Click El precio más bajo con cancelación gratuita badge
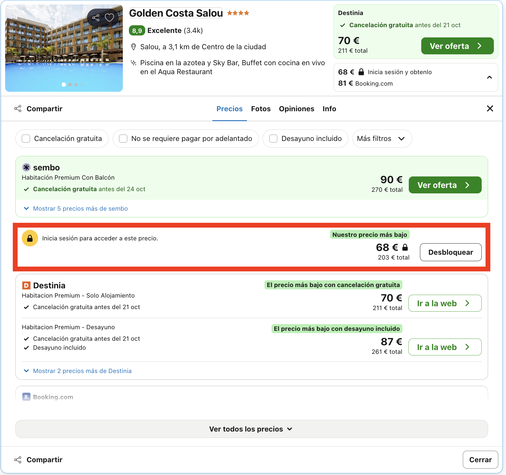 [x=333, y=285]
